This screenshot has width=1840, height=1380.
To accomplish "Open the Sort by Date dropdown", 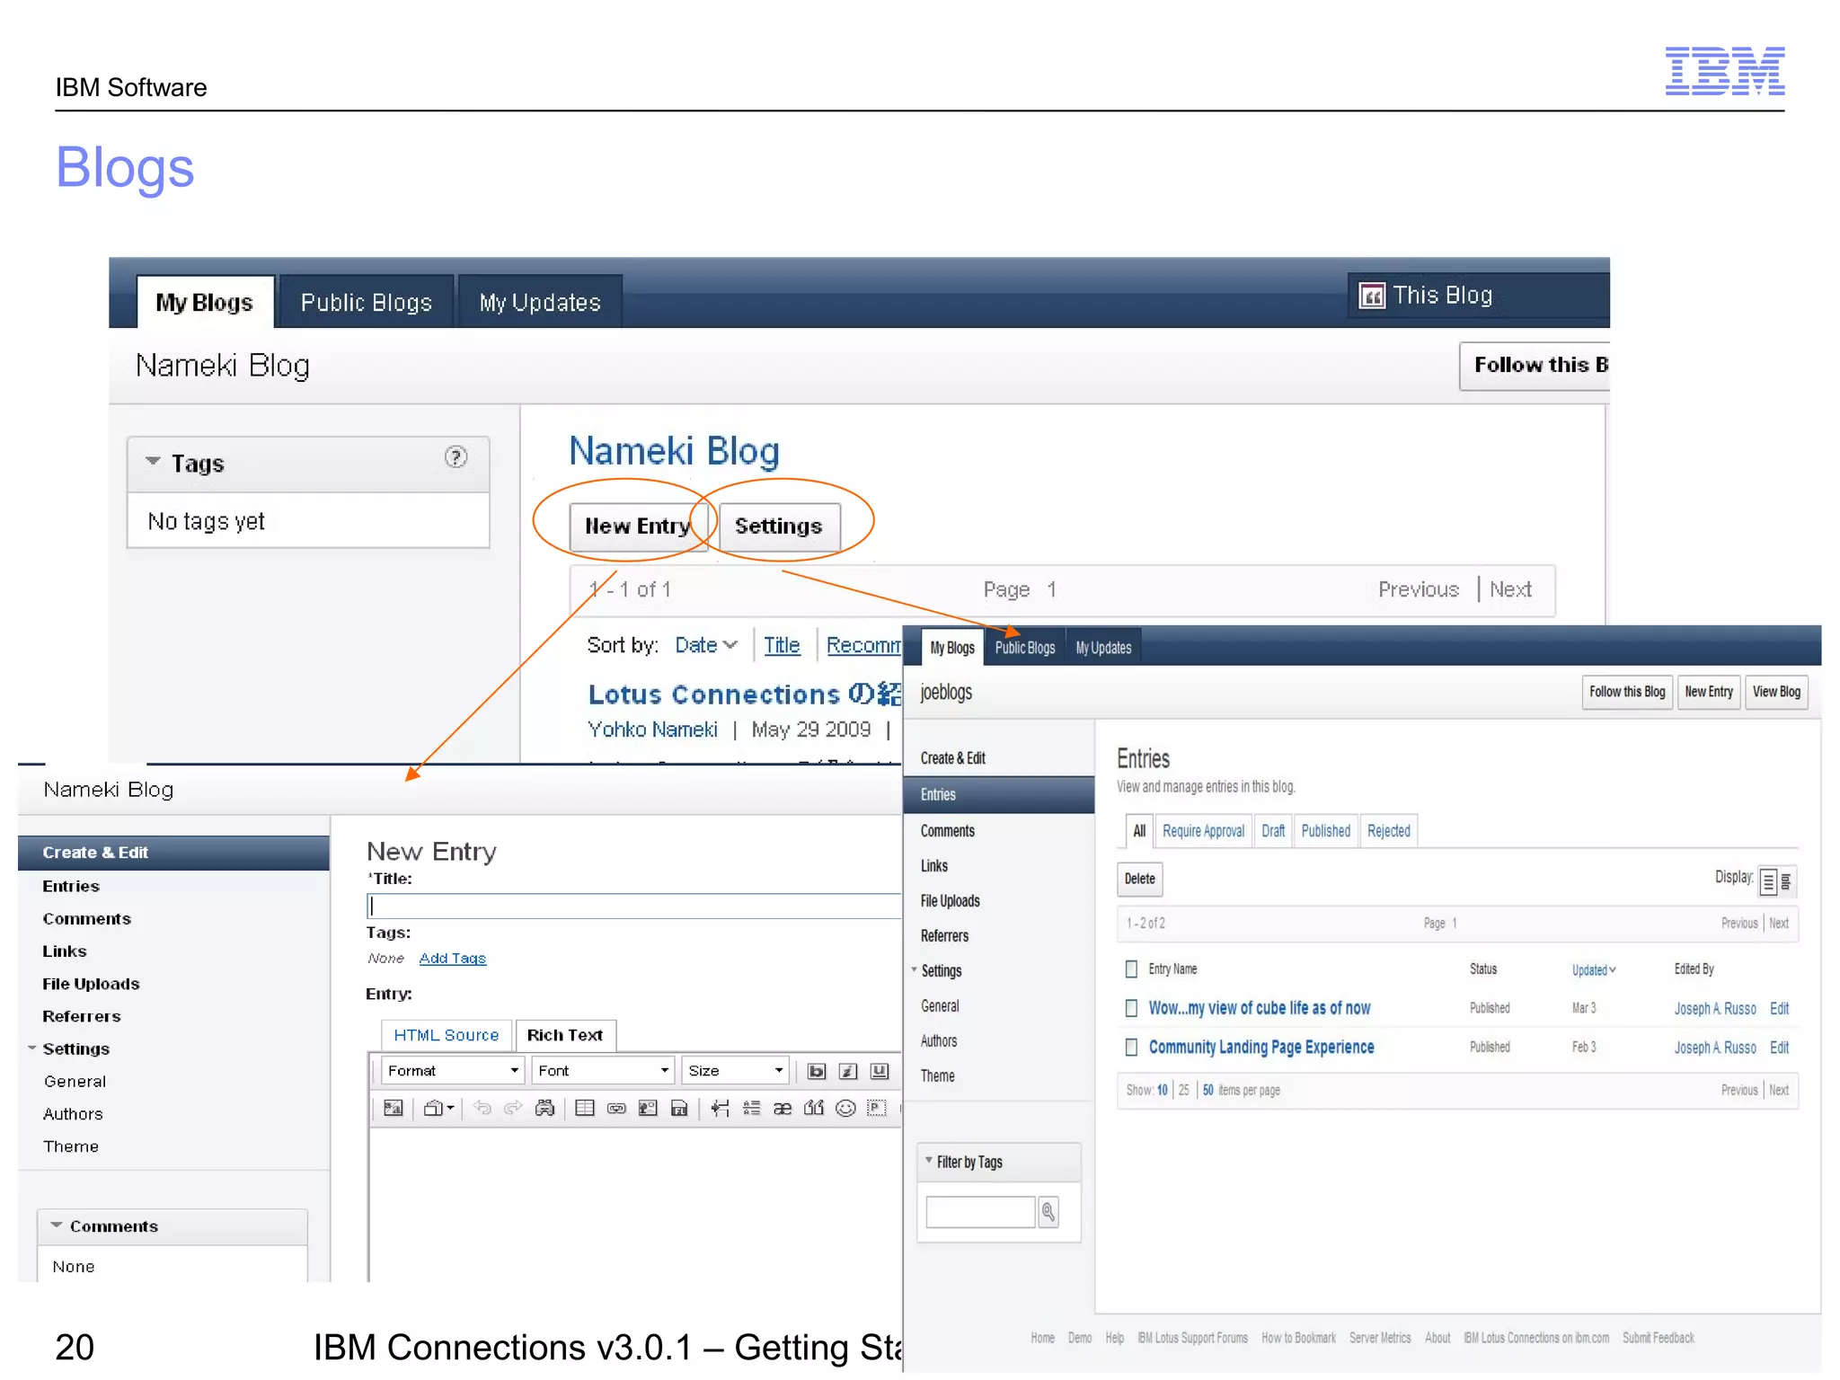I will pyautogui.click(x=706, y=645).
